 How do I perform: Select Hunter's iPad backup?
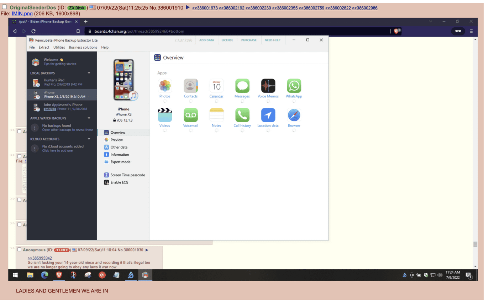tap(62, 82)
